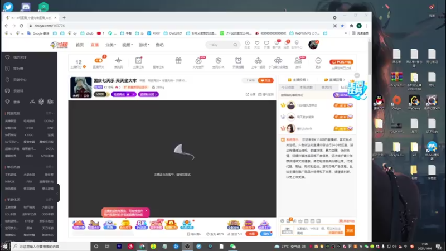Click the 发送 send button
Image resolution: width=446 pixels, height=251 pixels.
[350, 230]
